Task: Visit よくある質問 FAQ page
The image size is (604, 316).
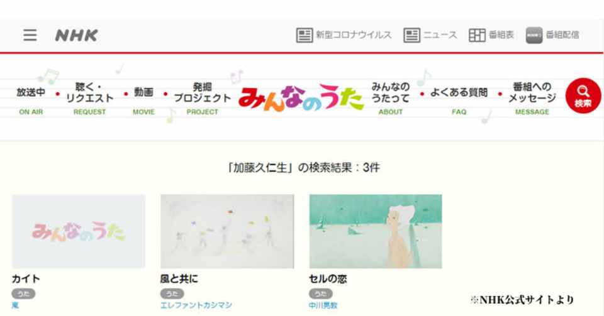Action: [459, 101]
